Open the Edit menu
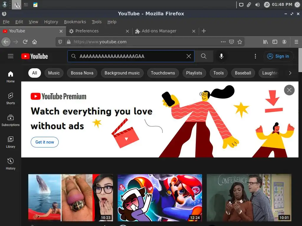Image resolution: width=302 pixels, height=226 pixels. [19, 22]
